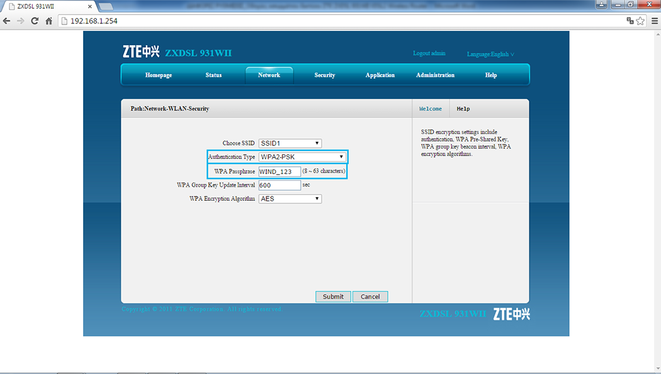
Task: Select the ZXDSL 931WII browser tab
Action: (x=48, y=6)
